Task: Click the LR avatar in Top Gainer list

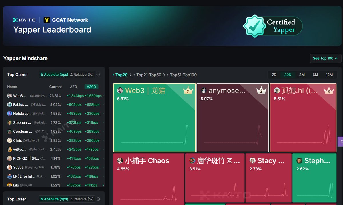Action: 10,176
